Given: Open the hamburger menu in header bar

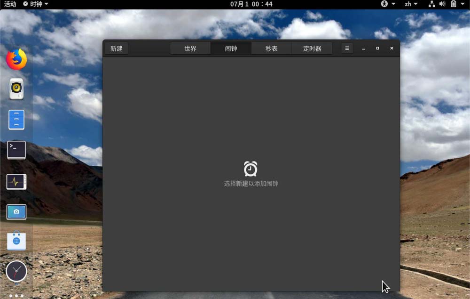Looking at the screenshot, I should click(x=347, y=48).
